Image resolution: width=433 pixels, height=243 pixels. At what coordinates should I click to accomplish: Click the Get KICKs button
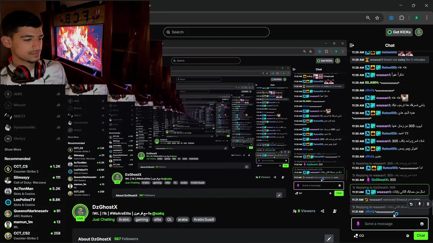click(x=399, y=32)
